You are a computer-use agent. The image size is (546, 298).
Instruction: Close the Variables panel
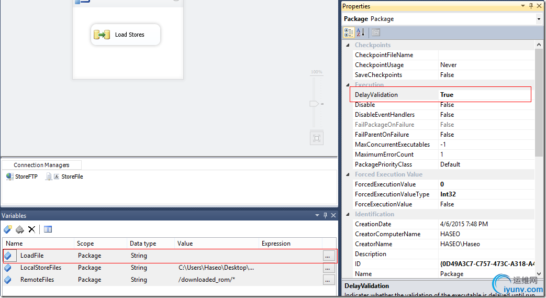tap(333, 215)
